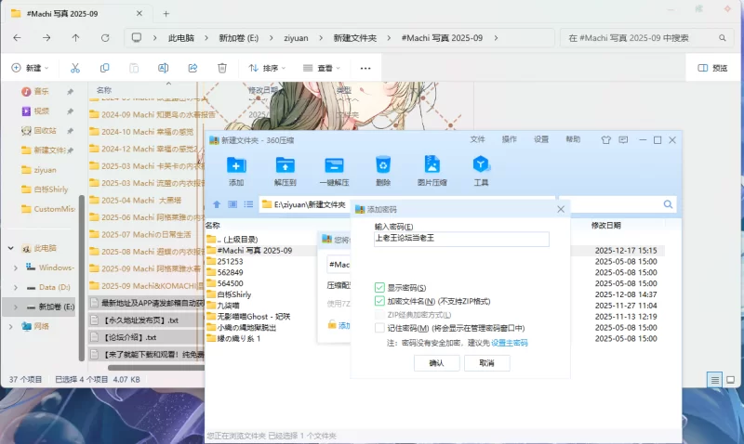The width and height of the screenshot is (744, 444).
Task: Toggle the 加密文件名 encrypt filenames checkbox
Action: [x=379, y=301]
